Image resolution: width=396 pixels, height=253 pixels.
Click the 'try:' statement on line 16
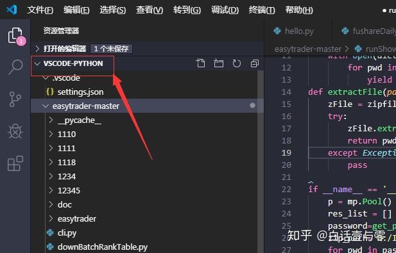[x=337, y=117]
